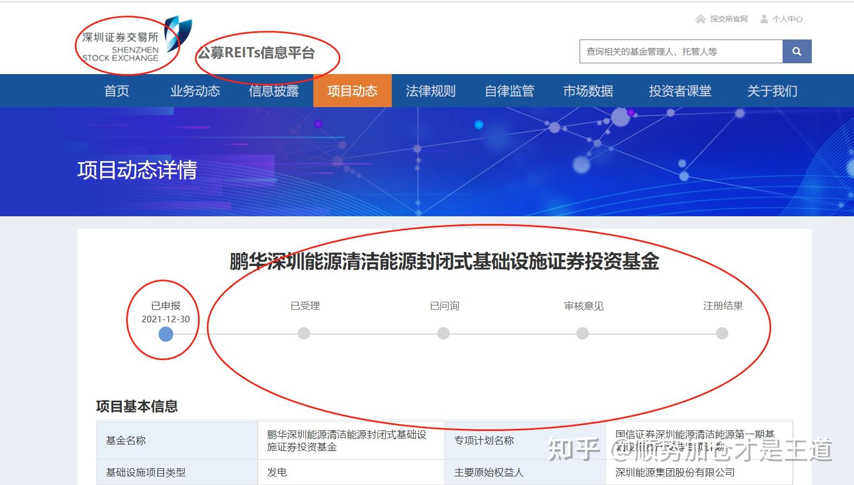Click the 专项计划名称 table label

tap(484, 441)
